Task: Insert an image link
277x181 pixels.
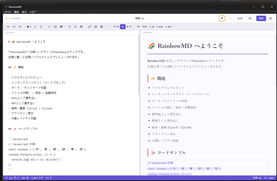Action: (x=96, y=27)
